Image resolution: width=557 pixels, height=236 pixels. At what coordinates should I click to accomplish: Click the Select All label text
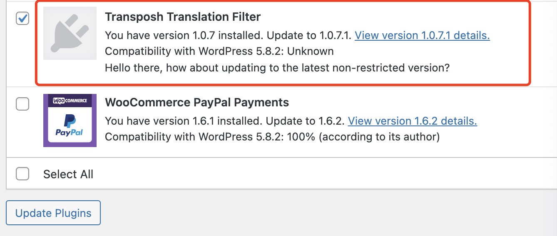(68, 174)
